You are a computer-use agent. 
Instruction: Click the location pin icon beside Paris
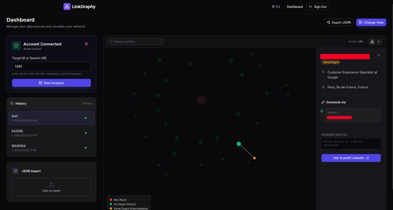pos(323,87)
